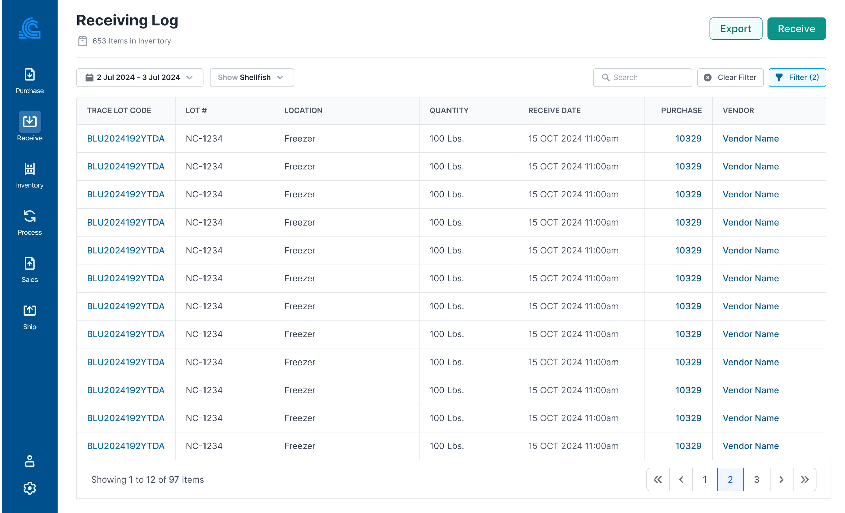The height and width of the screenshot is (513, 845).
Task: Open the settings gear icon
Action: tap(30, 488)
